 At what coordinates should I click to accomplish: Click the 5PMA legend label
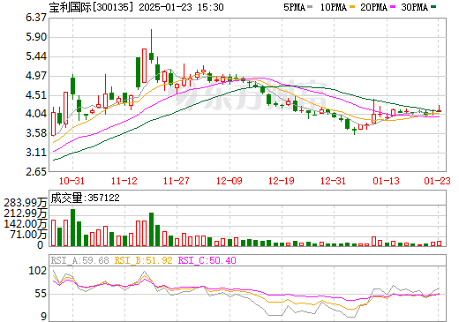pos(294,7)
